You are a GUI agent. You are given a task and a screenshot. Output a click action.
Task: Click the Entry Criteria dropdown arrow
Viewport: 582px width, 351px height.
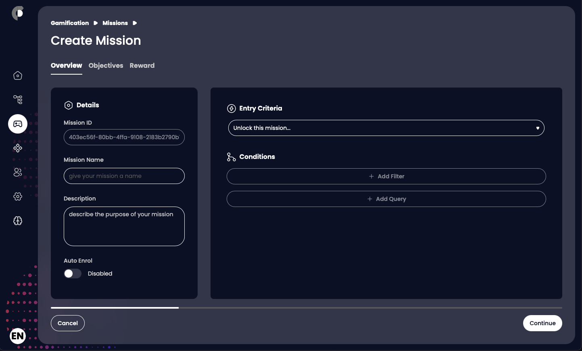(x=537, y=128)
